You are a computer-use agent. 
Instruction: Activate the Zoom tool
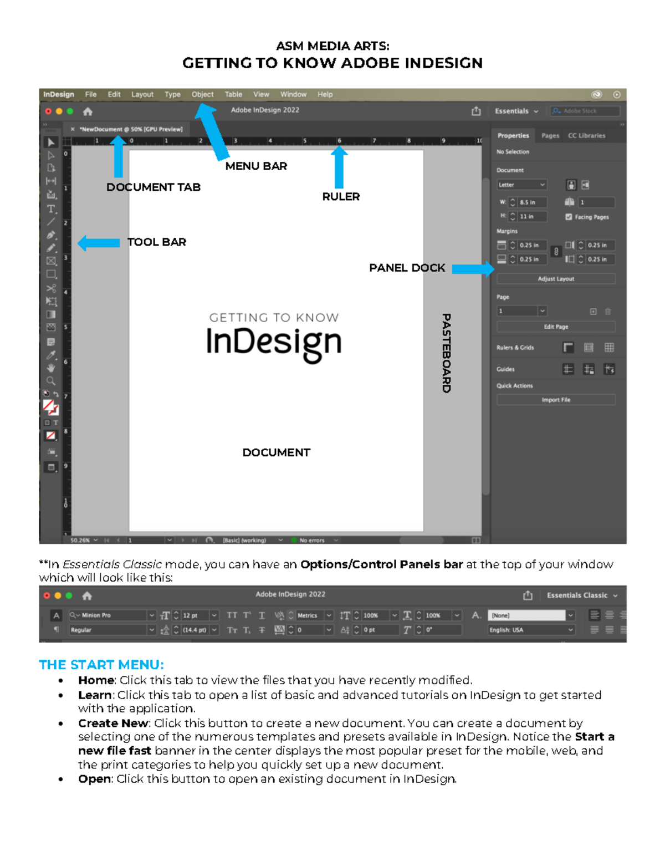pos(51,380)
